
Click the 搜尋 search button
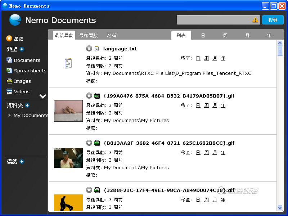tap(273, 20)
